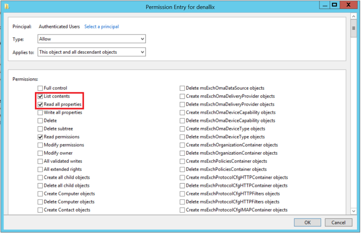The height and width of the screenshot is (233, 361).
Task: Tick the Modify owner checkbox
Action: (x=40, y=153)
